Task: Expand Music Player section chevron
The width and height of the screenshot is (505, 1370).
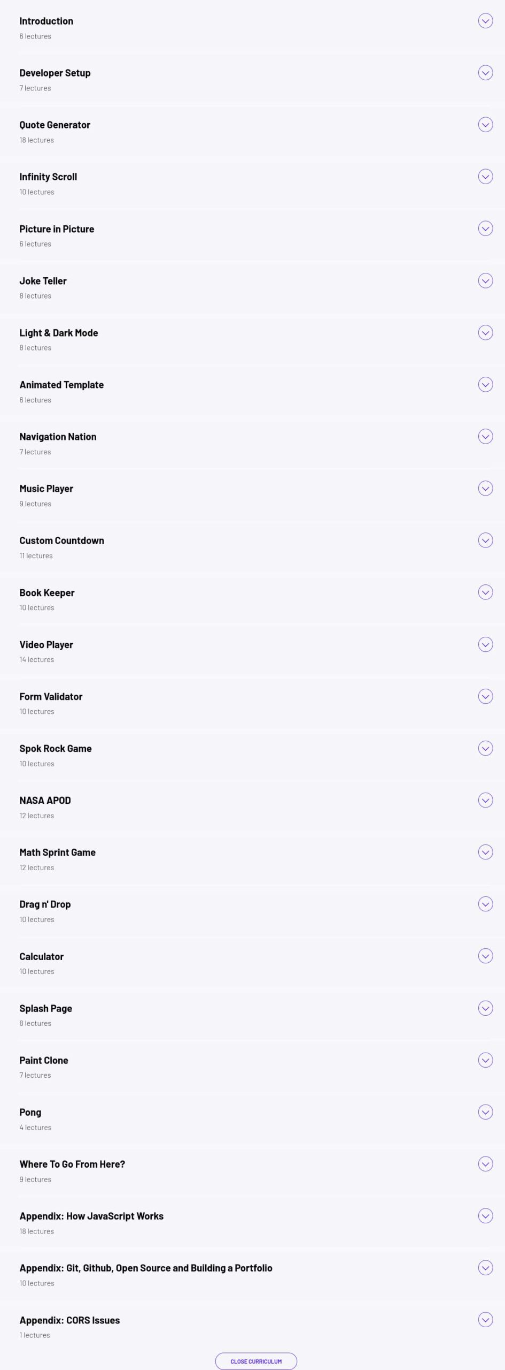Action: point(485,489)
